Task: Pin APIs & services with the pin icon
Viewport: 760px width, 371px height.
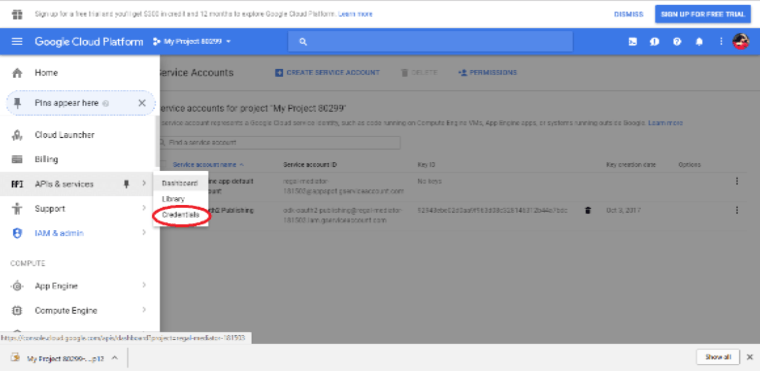Action: pyautogui.click(x=127, y=184)
